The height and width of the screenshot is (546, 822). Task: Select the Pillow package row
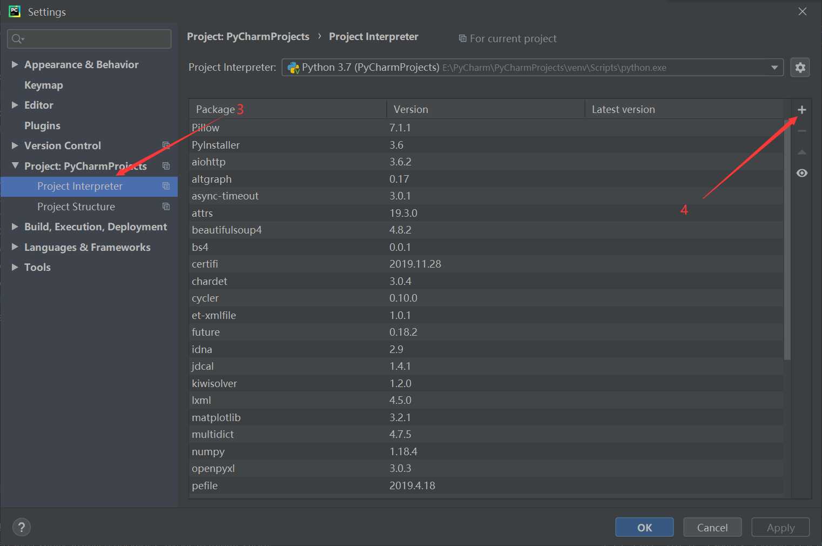click(x=486, y=128)
